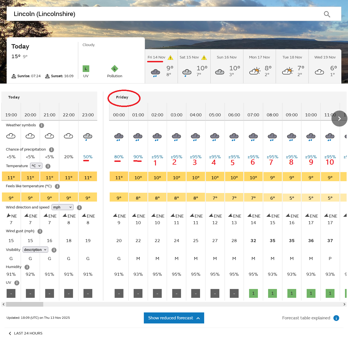Open Weather symbols info icon
348x340 pixels.
click(42, 125)
